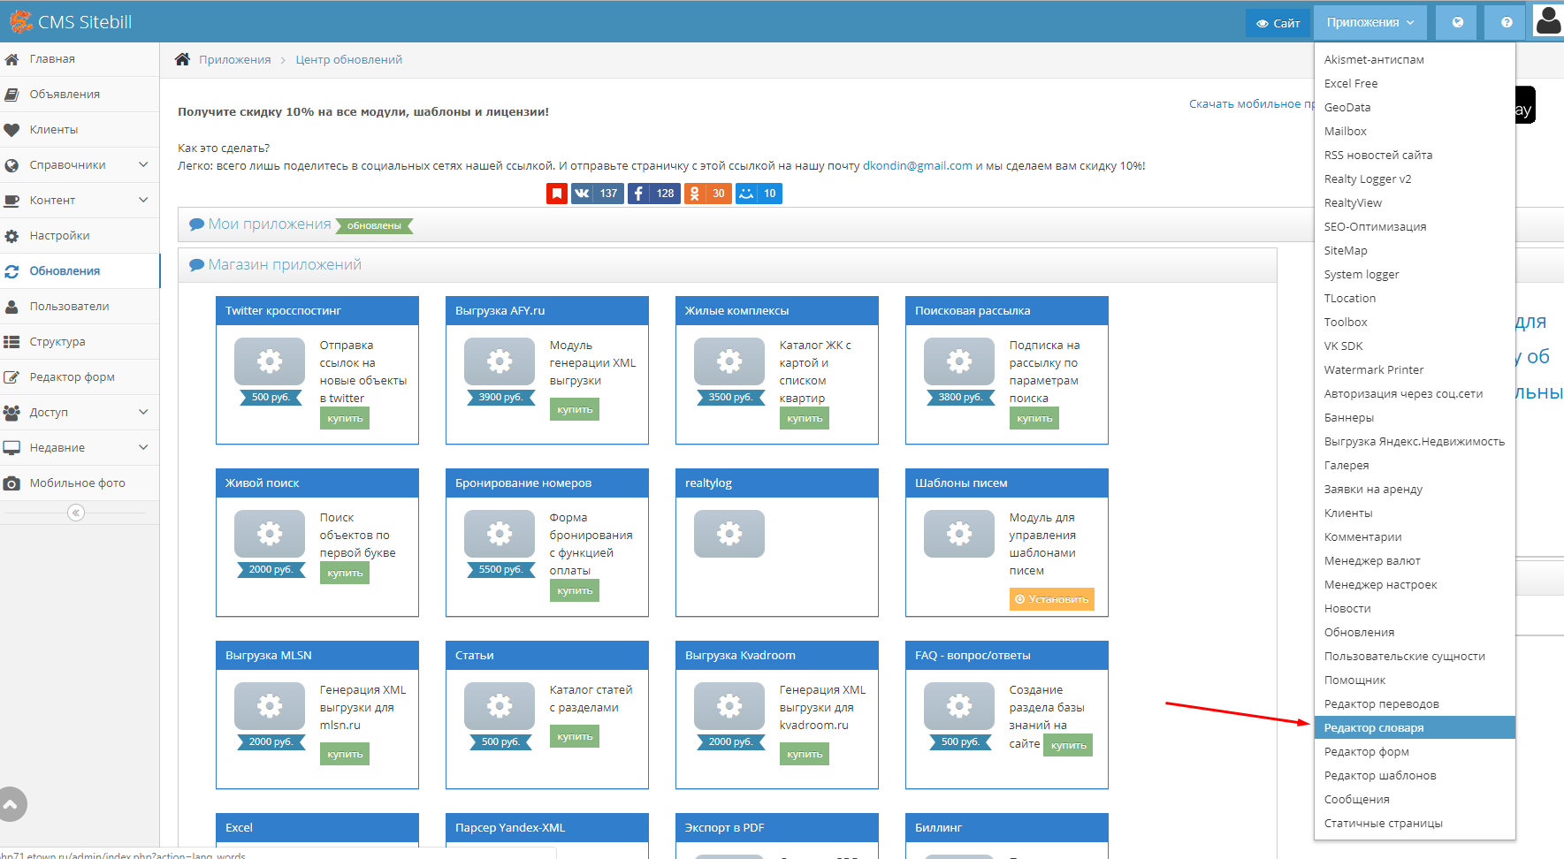Expand the Доступ sidebar submenu
1564x859 pixels.
[143, 412]
